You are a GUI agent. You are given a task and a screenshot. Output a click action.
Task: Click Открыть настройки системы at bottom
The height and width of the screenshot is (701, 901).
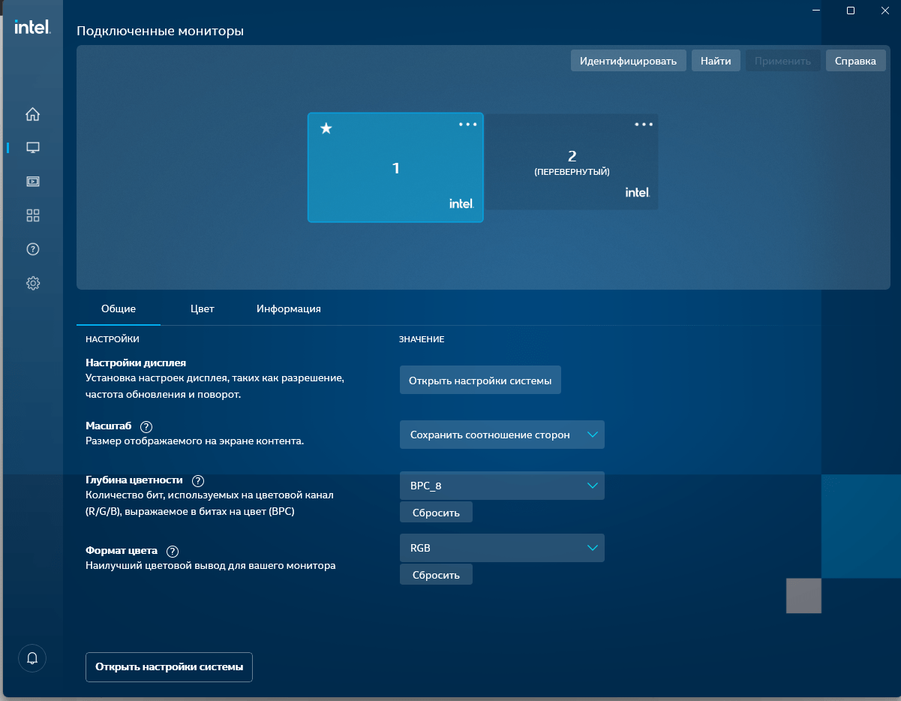pyautogui.click(x=168, y=666)
